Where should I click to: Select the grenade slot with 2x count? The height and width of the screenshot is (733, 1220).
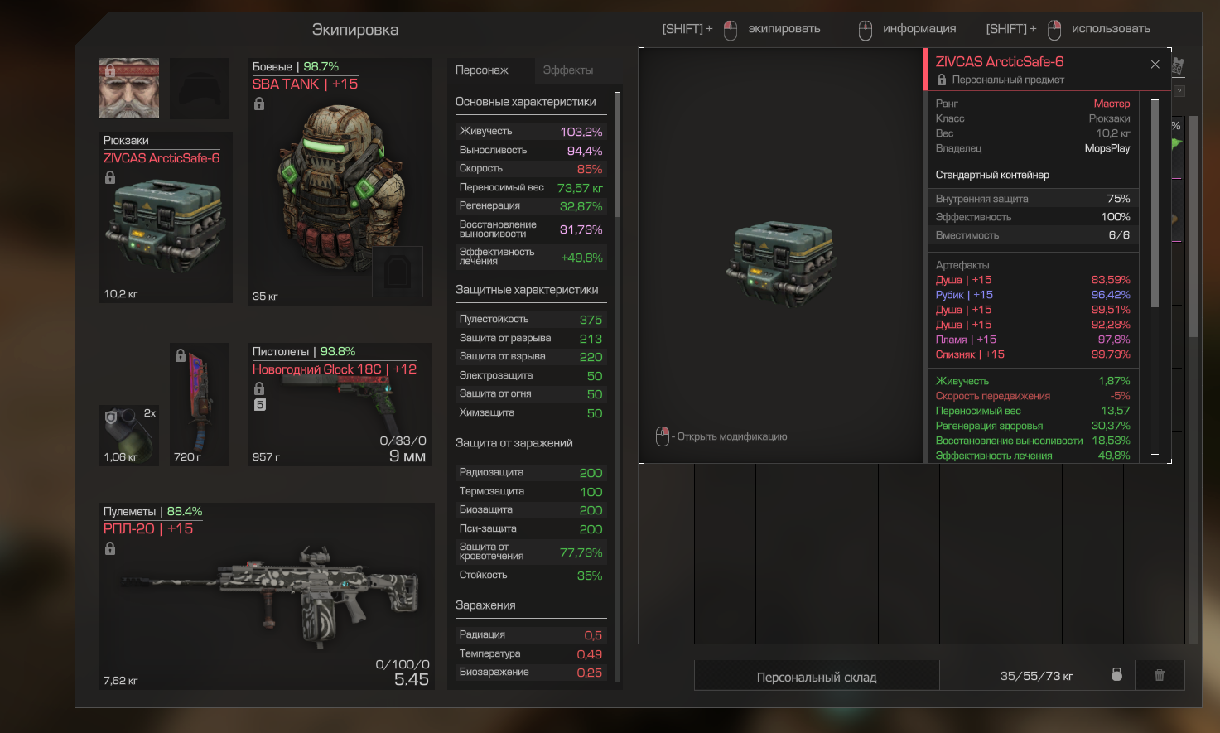point(129,436)
